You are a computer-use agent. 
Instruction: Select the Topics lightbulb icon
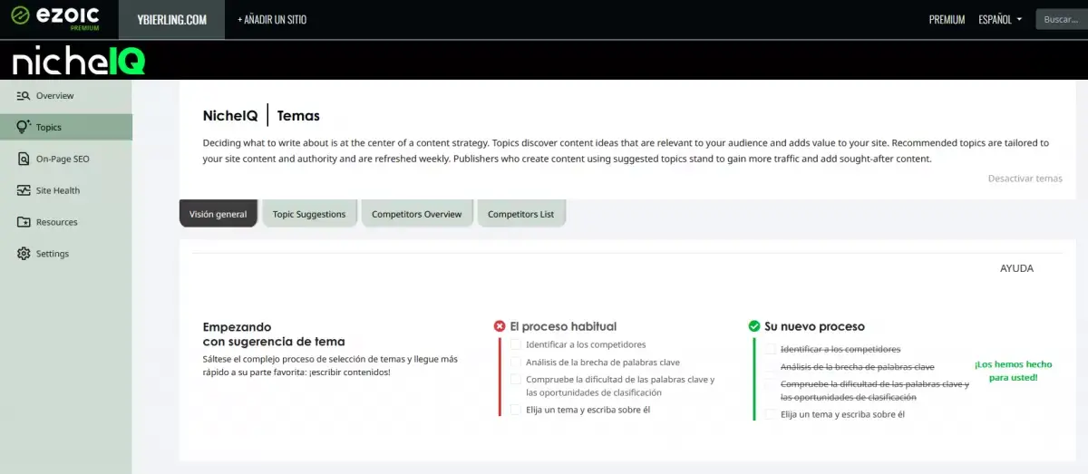click(24, 128)
